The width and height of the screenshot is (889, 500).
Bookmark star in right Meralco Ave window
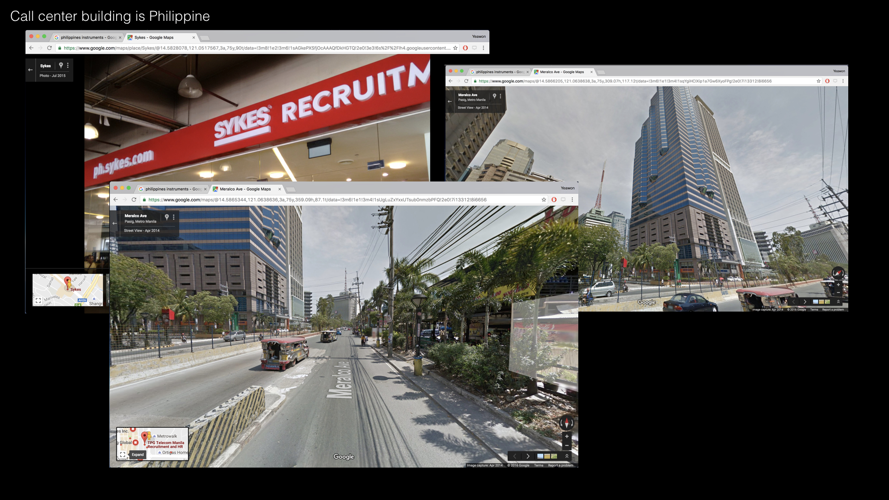(819, 81)
